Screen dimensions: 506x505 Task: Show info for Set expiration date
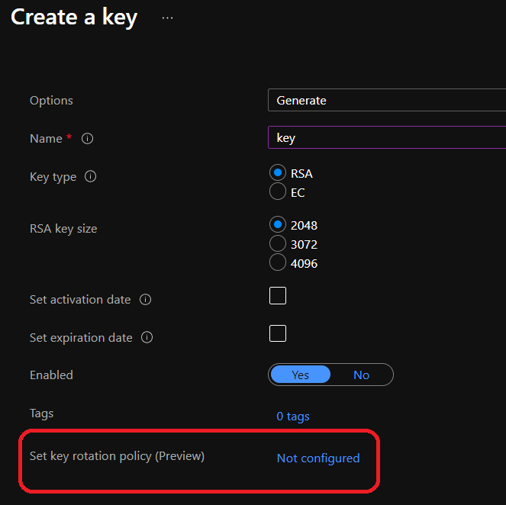click(x=147, y=337)
